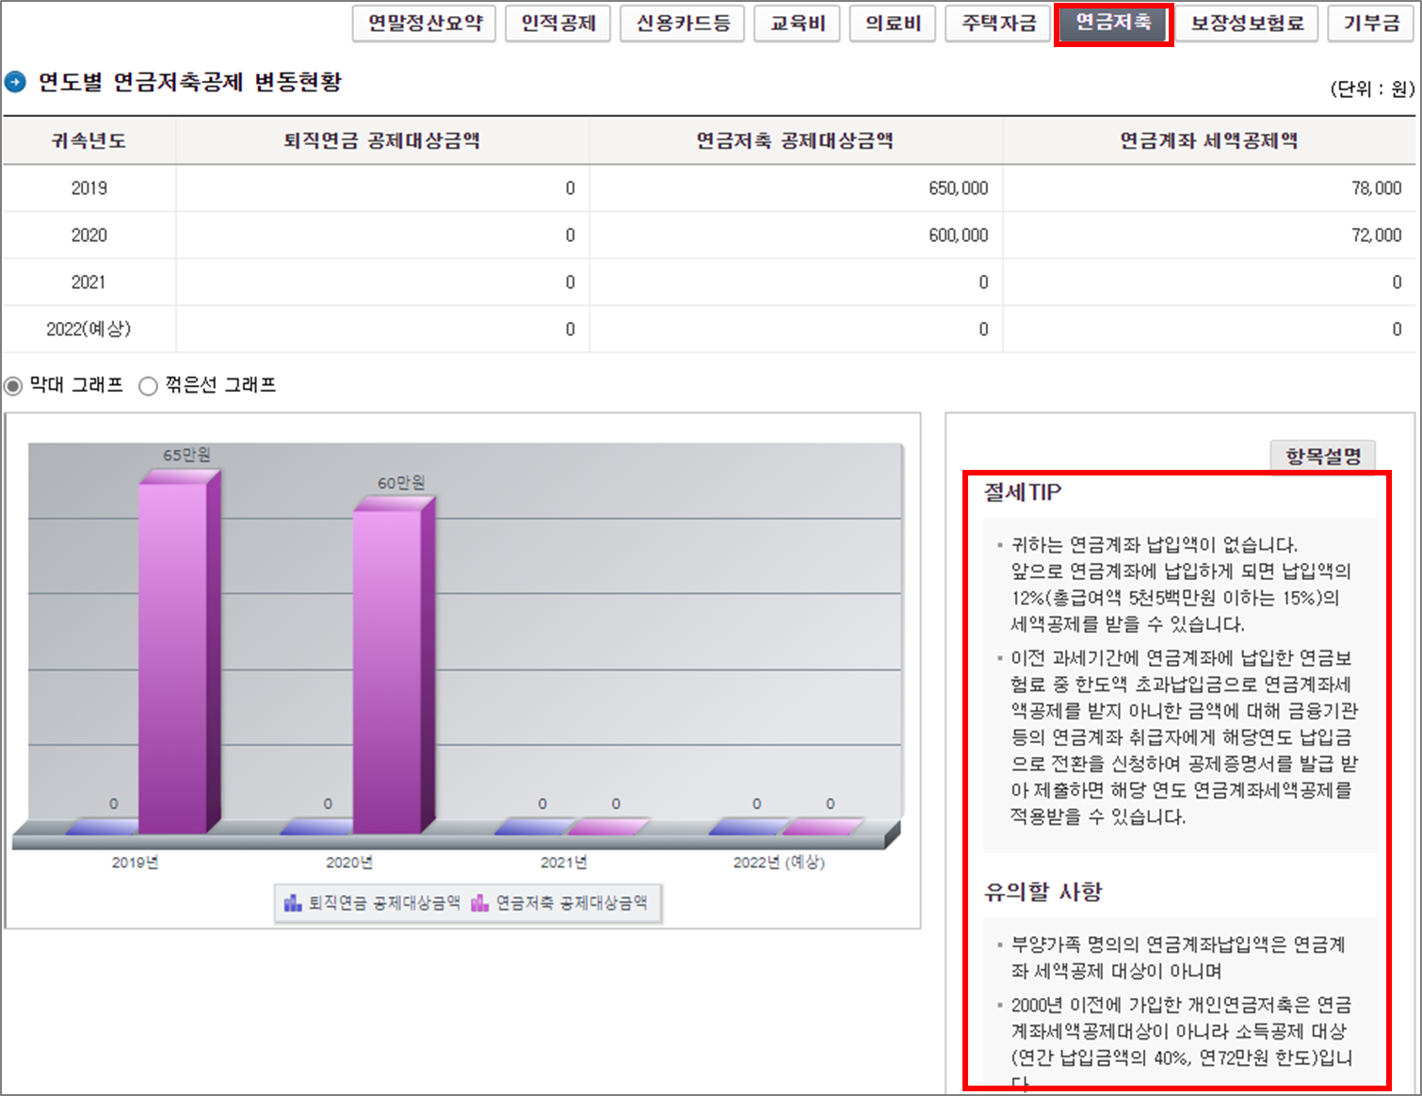
Task: Click the 60만원 bar for 2020년
Action: coord(394,666)
